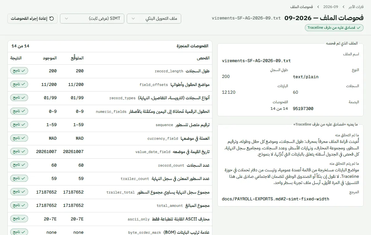This screenshot has height=235, width=371.
Task: Click the record_count row pass badge
Action: pyautogui.click(x=19, y=165)
